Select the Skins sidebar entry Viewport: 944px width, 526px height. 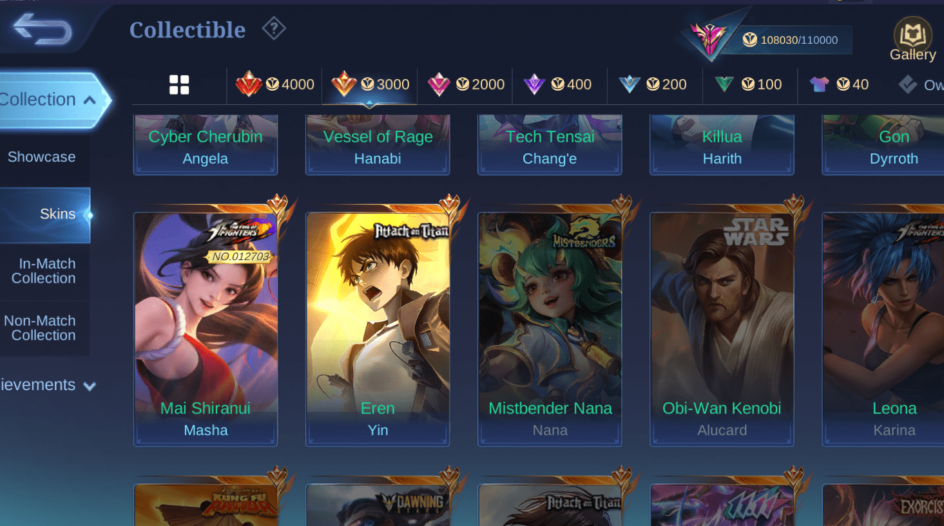point(45,214)
